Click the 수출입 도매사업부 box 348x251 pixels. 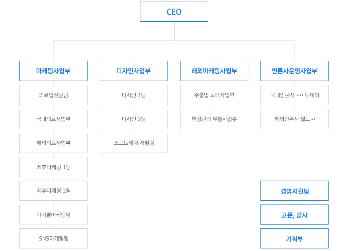point(214,95)
